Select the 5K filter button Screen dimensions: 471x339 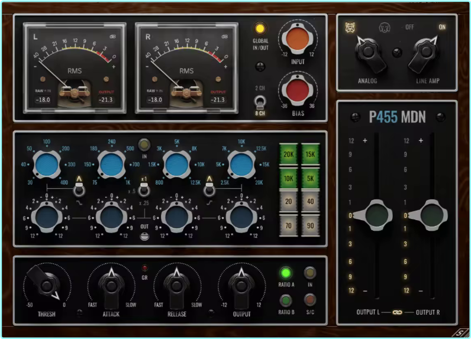coord(310,178)
